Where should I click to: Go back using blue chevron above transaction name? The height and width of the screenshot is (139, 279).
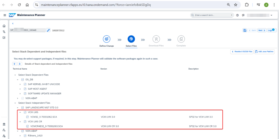click(x=13, y=23)
